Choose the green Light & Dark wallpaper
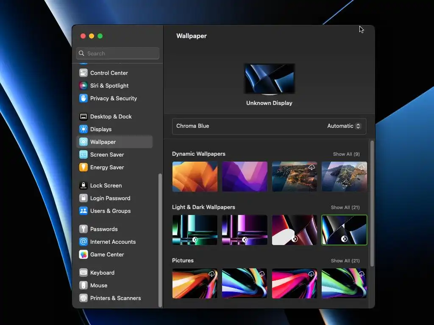This screenshot has width=434, height=325. point(195,230)
